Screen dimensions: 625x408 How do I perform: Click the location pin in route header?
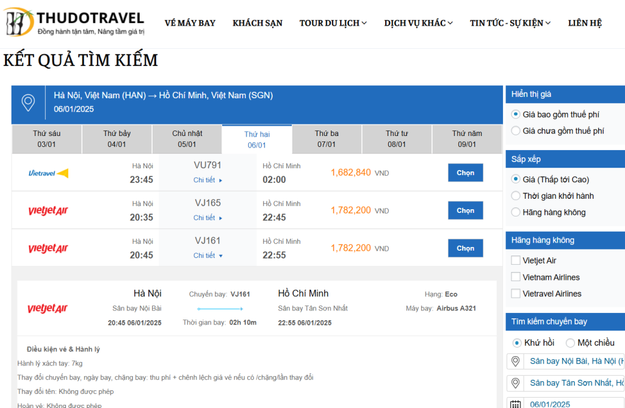pos(28,102)
